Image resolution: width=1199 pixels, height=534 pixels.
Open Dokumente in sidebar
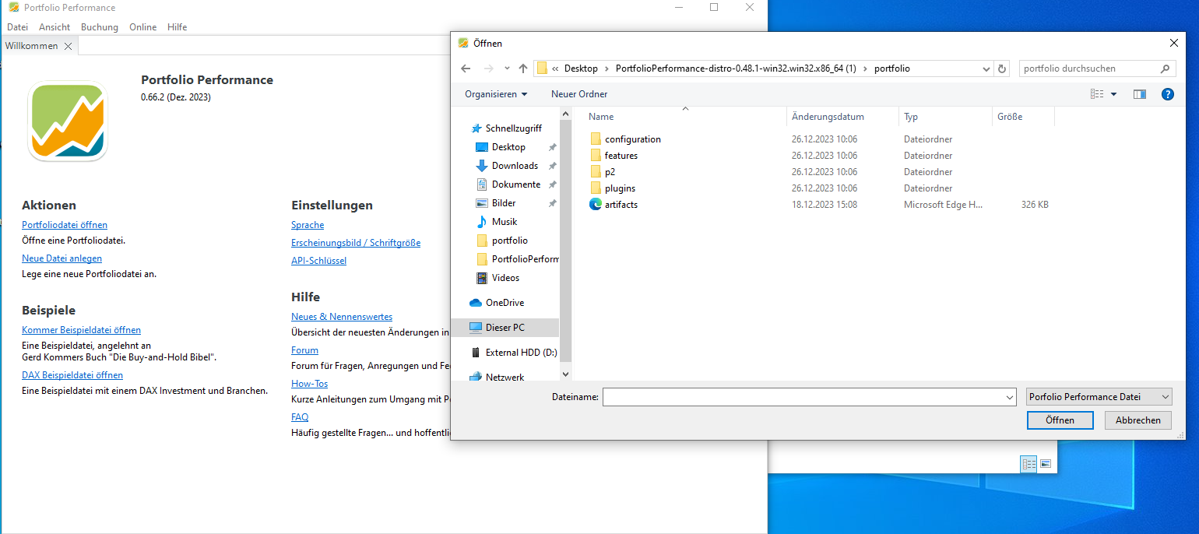tap(515, 184)
